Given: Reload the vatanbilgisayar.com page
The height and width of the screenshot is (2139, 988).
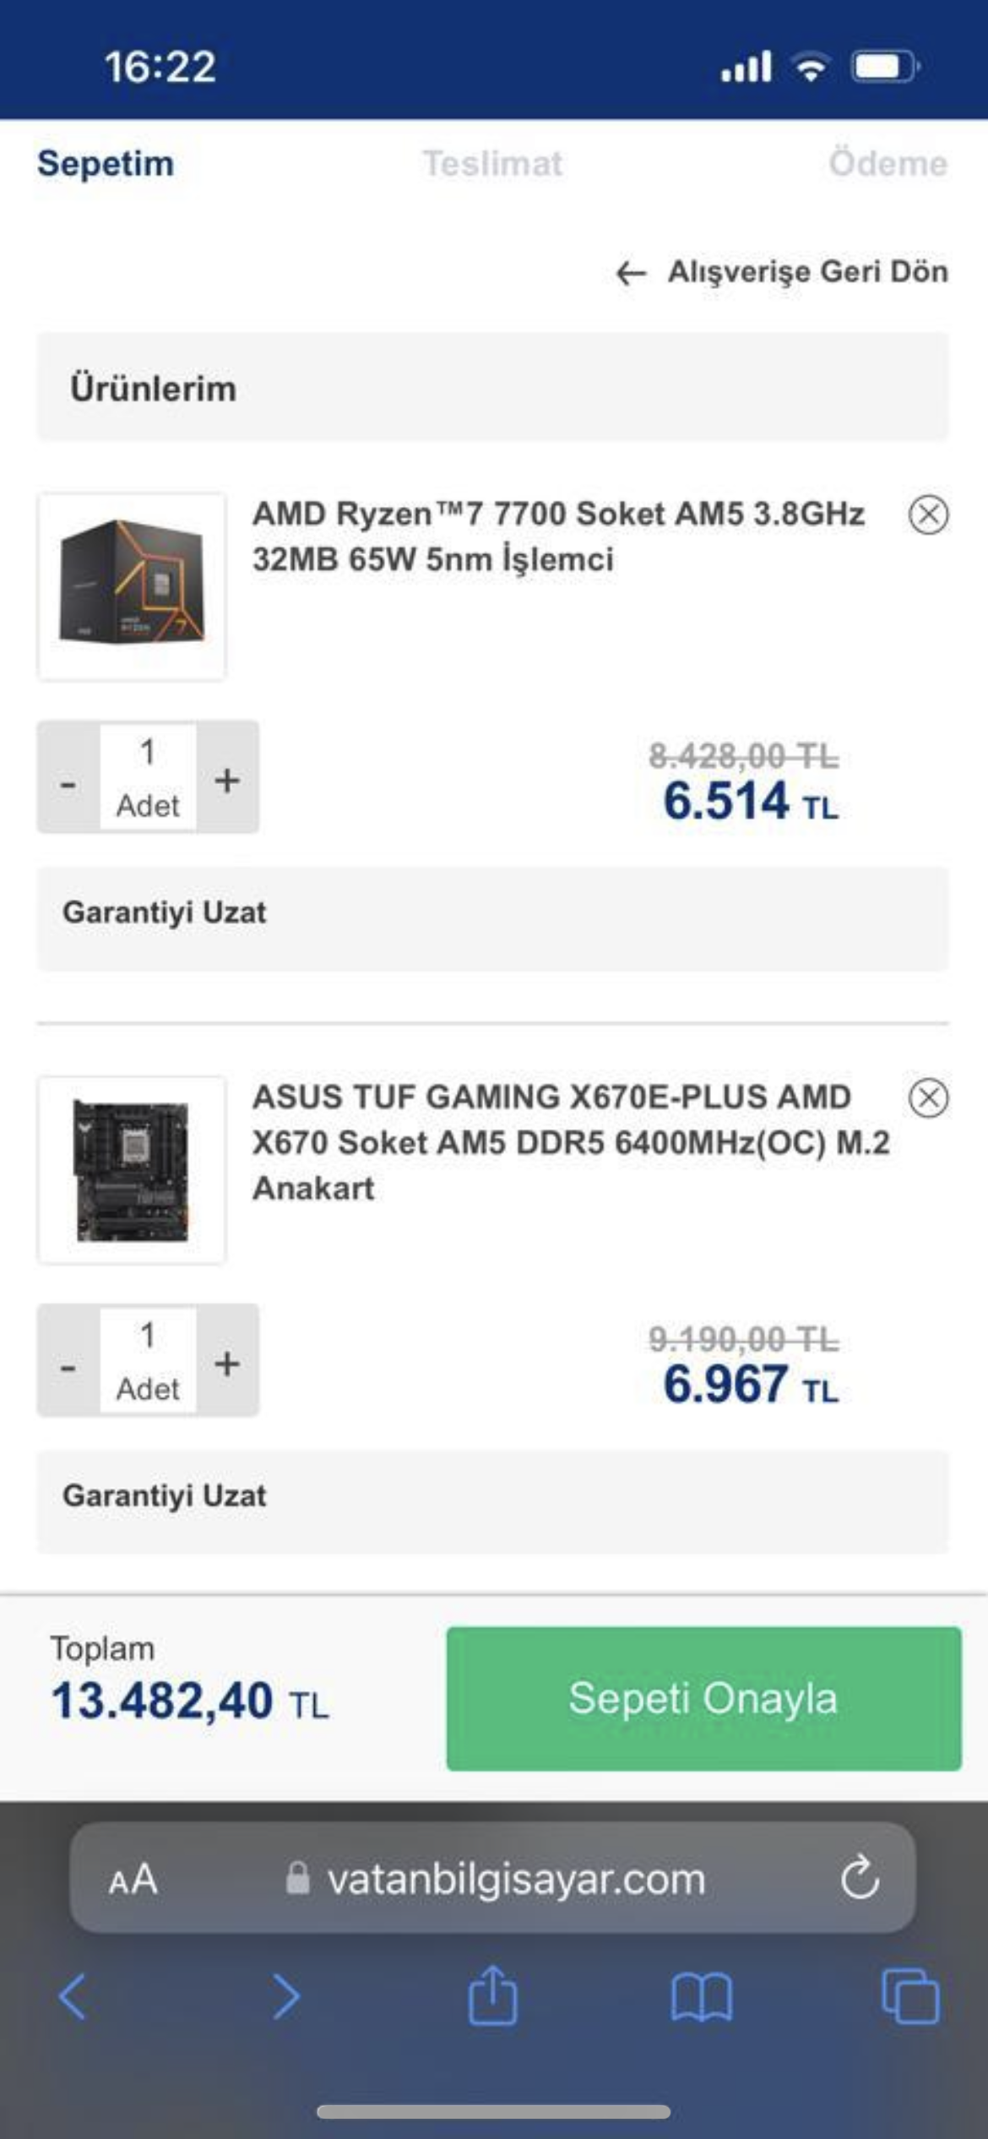Looking at the screenshot, I should click(x=860, y=1879).
